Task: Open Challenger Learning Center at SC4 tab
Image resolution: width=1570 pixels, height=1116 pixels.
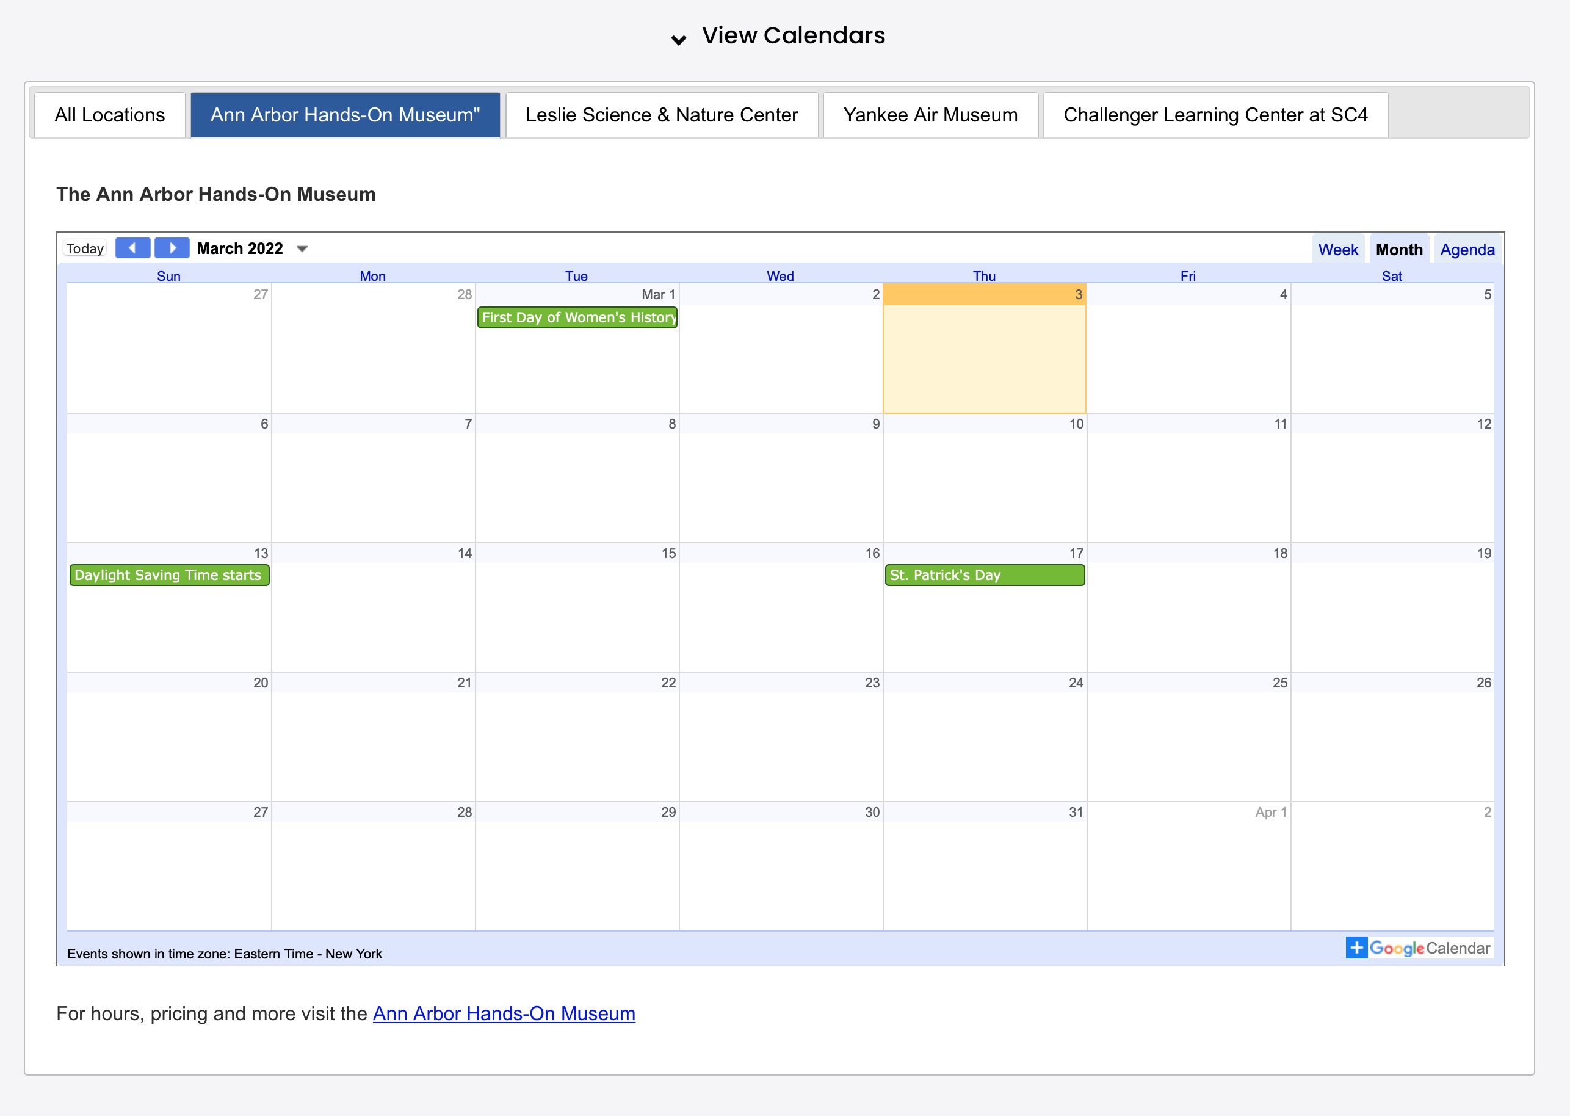Action: pyautogui.click(x=1215, y=115)
